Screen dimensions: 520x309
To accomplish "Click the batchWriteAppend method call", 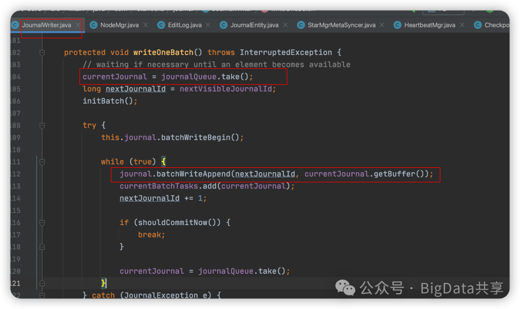I will click(194, 174).
